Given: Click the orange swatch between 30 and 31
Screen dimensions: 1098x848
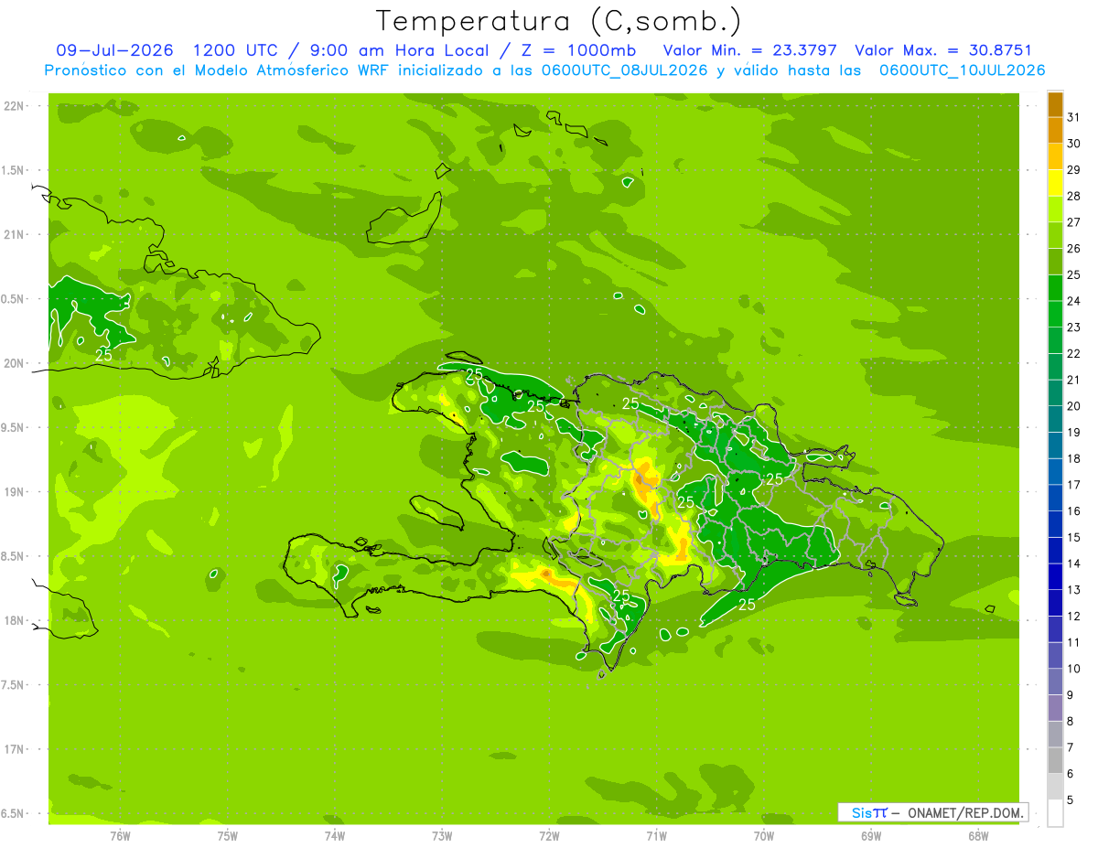Looking at the screenshot, I should point(1055,131).
